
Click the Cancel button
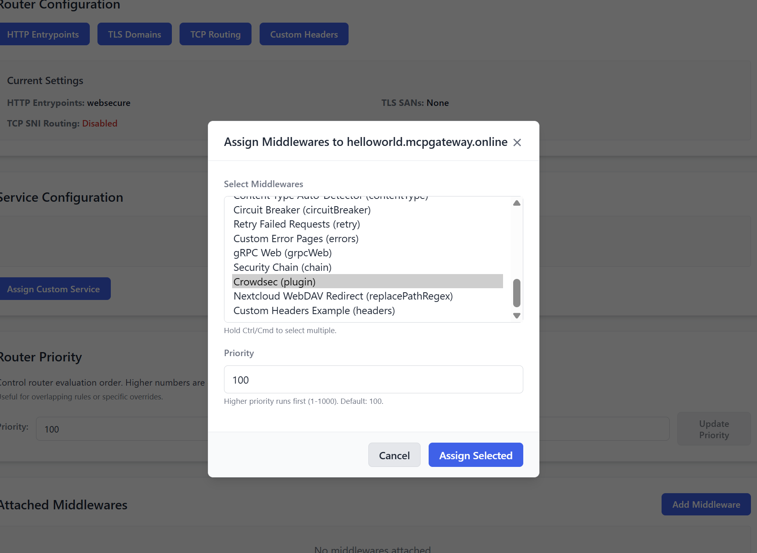pos(394,455)
